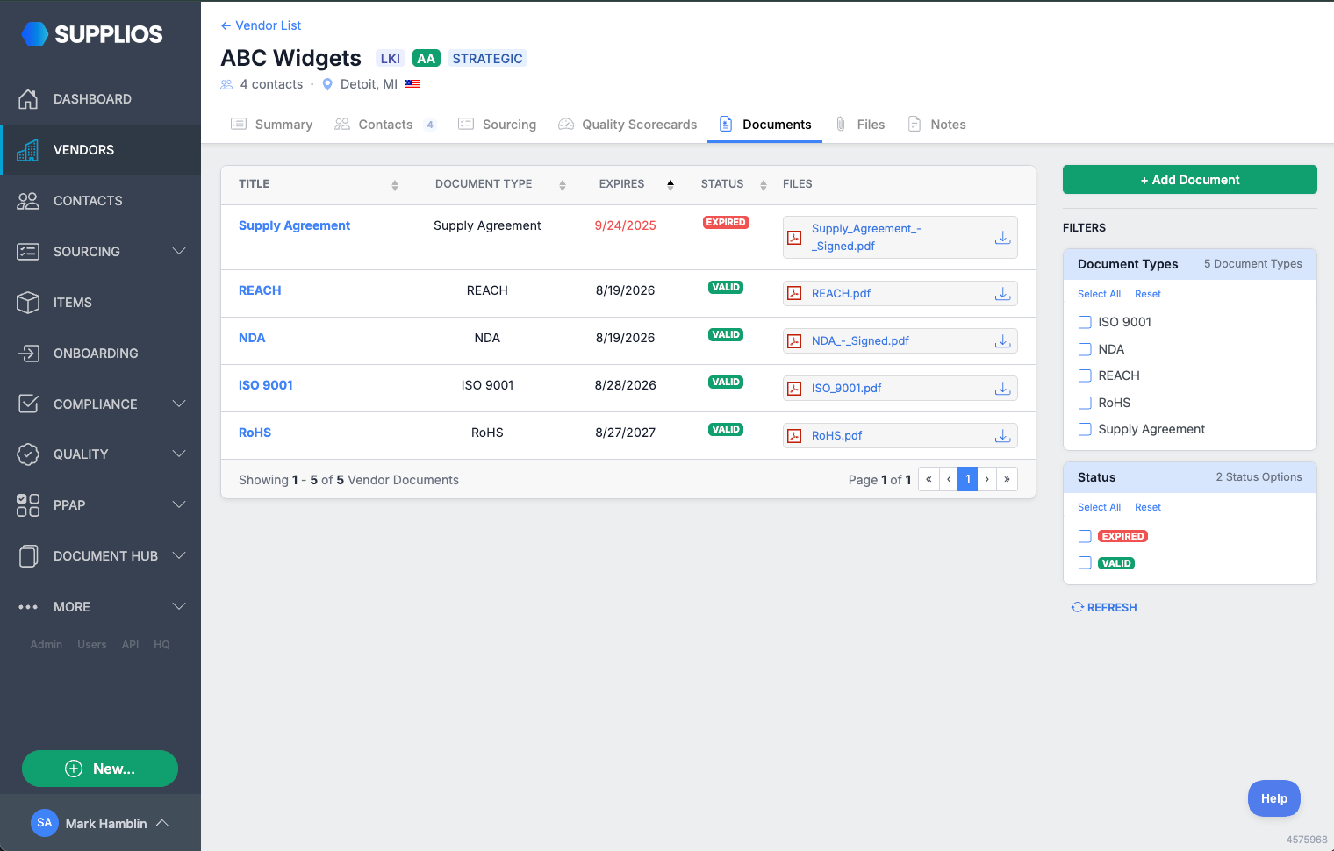The width and height of the screenshot is (1334, 851).
Task: Open the ISO 9001 document title link
Action: (x=266, y=385)
